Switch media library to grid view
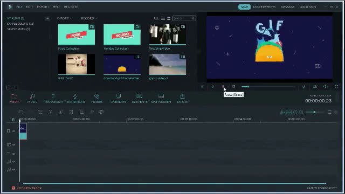The height and width of the screenshot is (194, 345). coord(169,18)
